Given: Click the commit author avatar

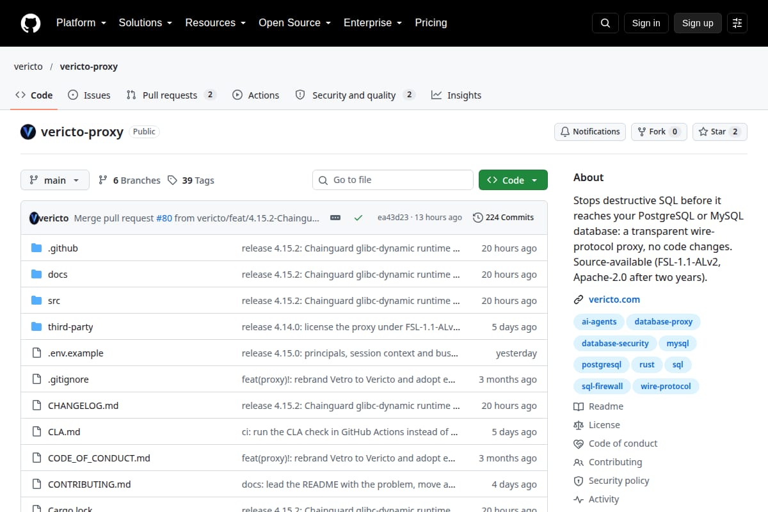Looking at the screenshot, I should (35, 218).
